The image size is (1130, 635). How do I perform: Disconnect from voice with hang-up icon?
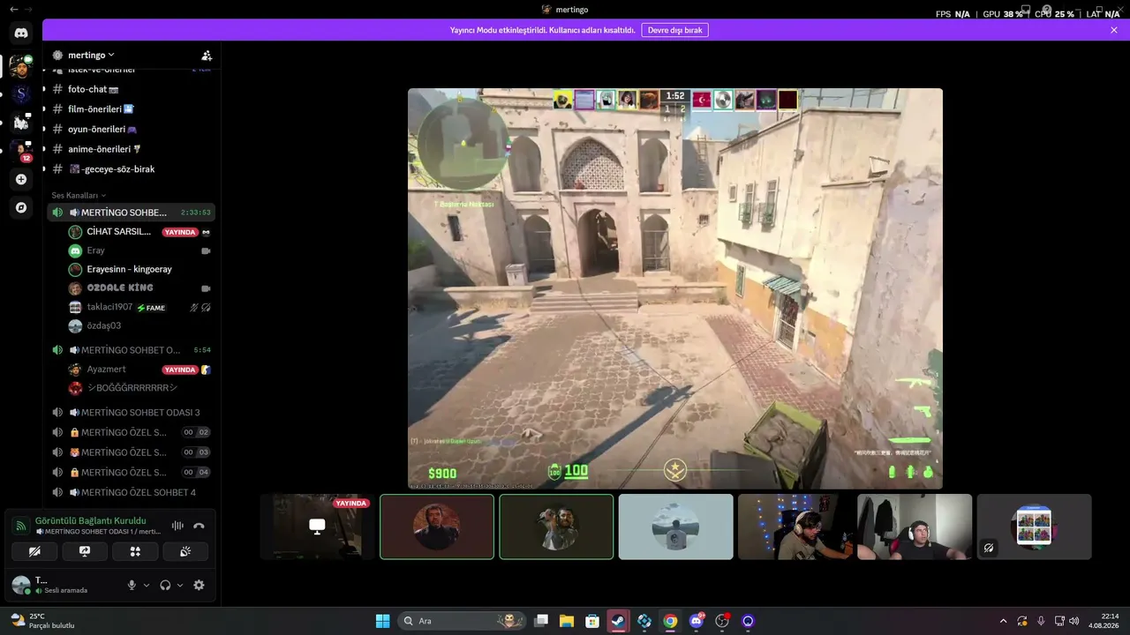pos(199,526)
